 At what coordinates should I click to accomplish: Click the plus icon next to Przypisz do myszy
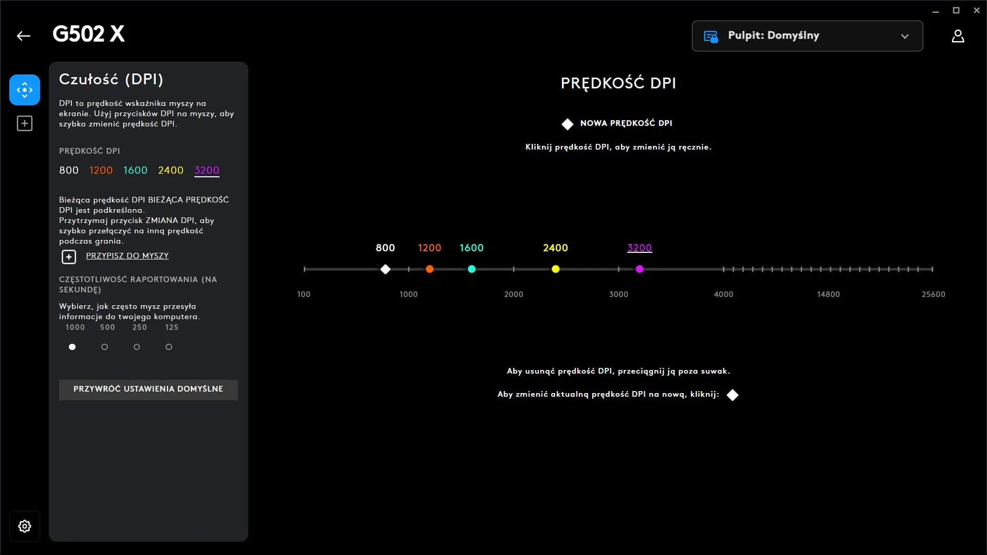pyautogui.click(x=69, y=257)
